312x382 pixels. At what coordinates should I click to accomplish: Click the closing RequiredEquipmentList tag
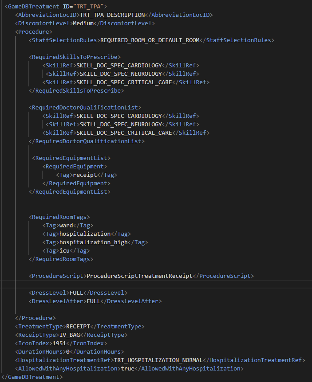point(70,192)
